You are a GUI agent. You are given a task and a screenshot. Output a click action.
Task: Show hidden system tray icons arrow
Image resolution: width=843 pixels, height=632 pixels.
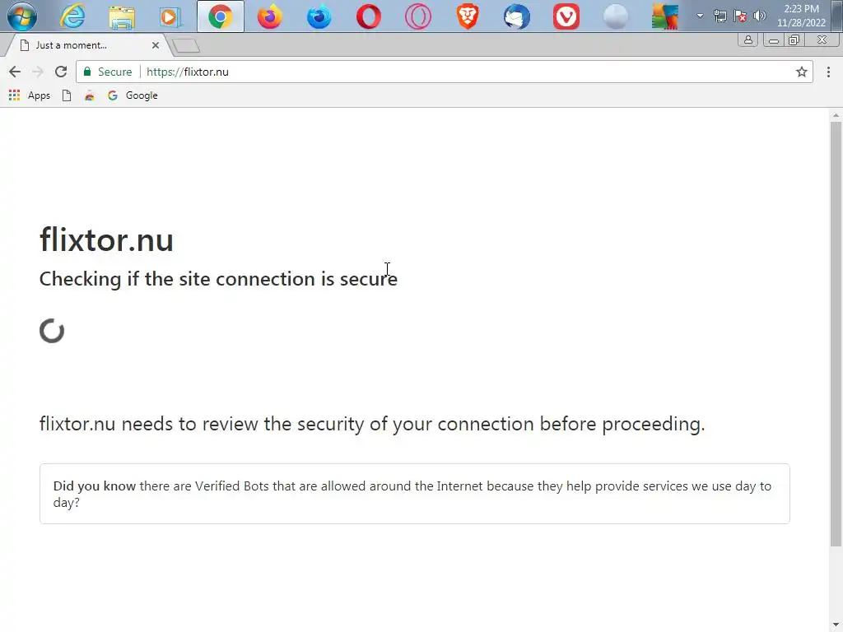point(700,16)
